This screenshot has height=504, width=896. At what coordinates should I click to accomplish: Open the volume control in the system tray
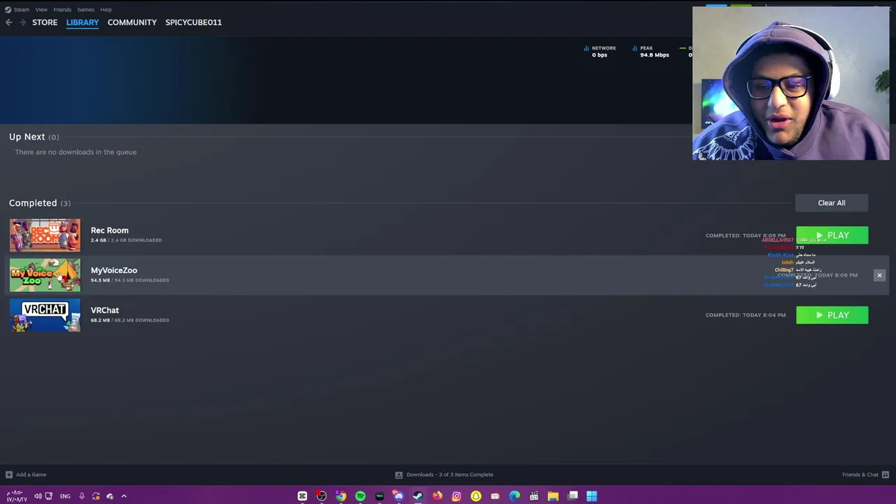(x=38, y=496)
